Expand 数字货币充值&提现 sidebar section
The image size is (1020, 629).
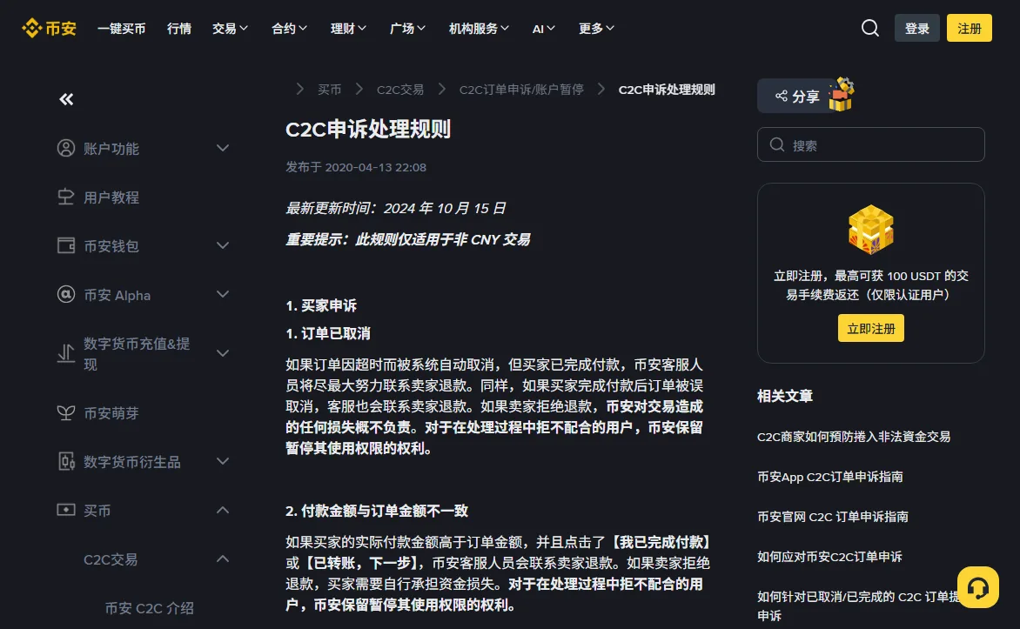click(223, 353)
